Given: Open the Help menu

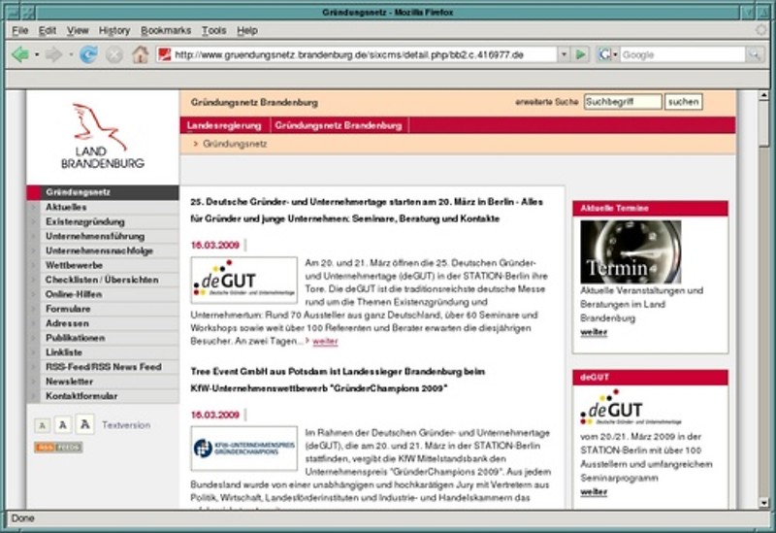Looking at the screenshot, I should pyautogui.click(x=247, y=31).
